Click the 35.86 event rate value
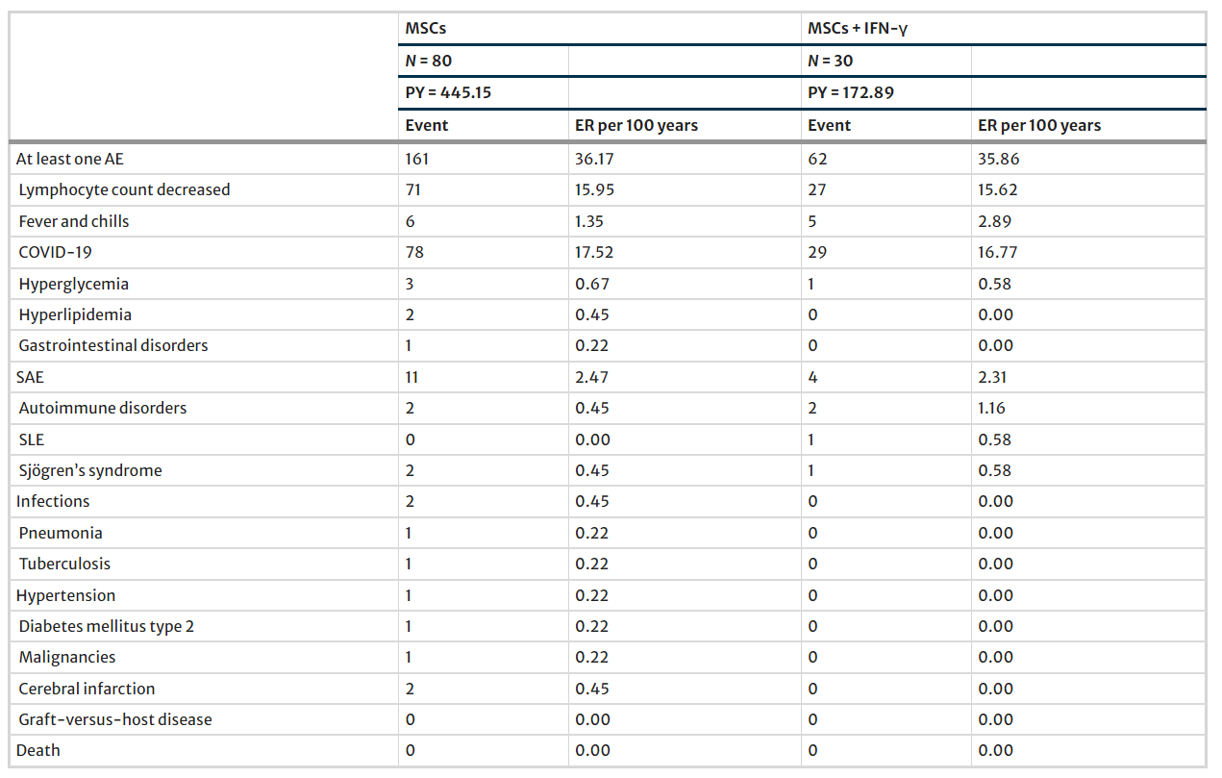The image size is (1222, 778). coord(999,159)
